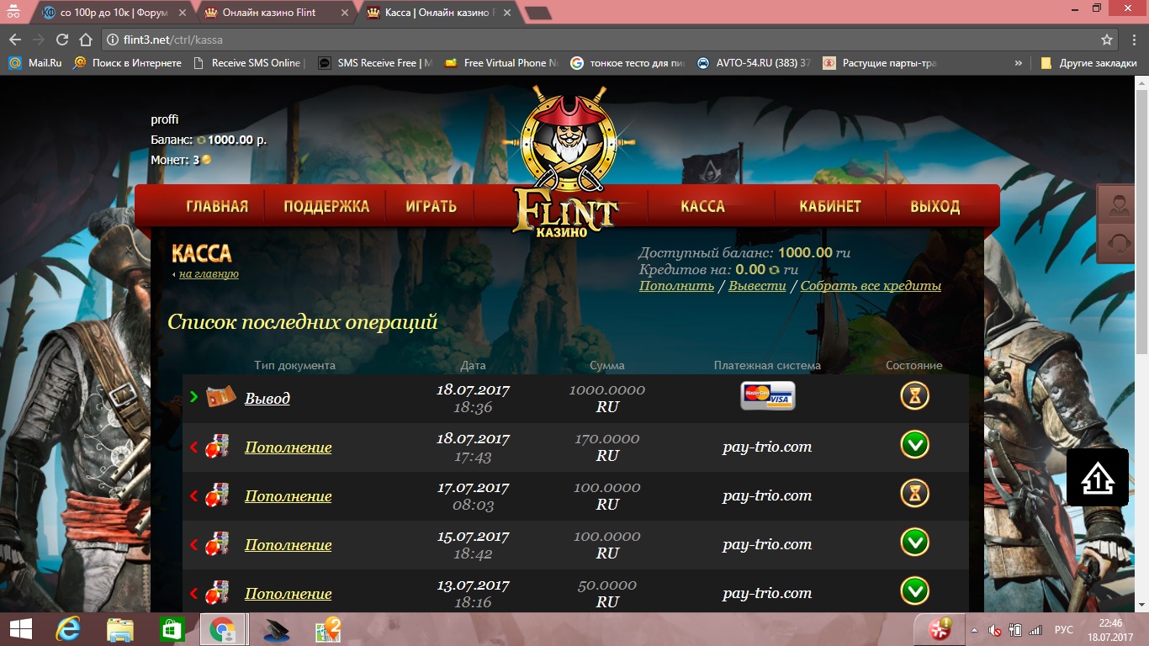Click the MasterCard Visa payment icon

767,395
